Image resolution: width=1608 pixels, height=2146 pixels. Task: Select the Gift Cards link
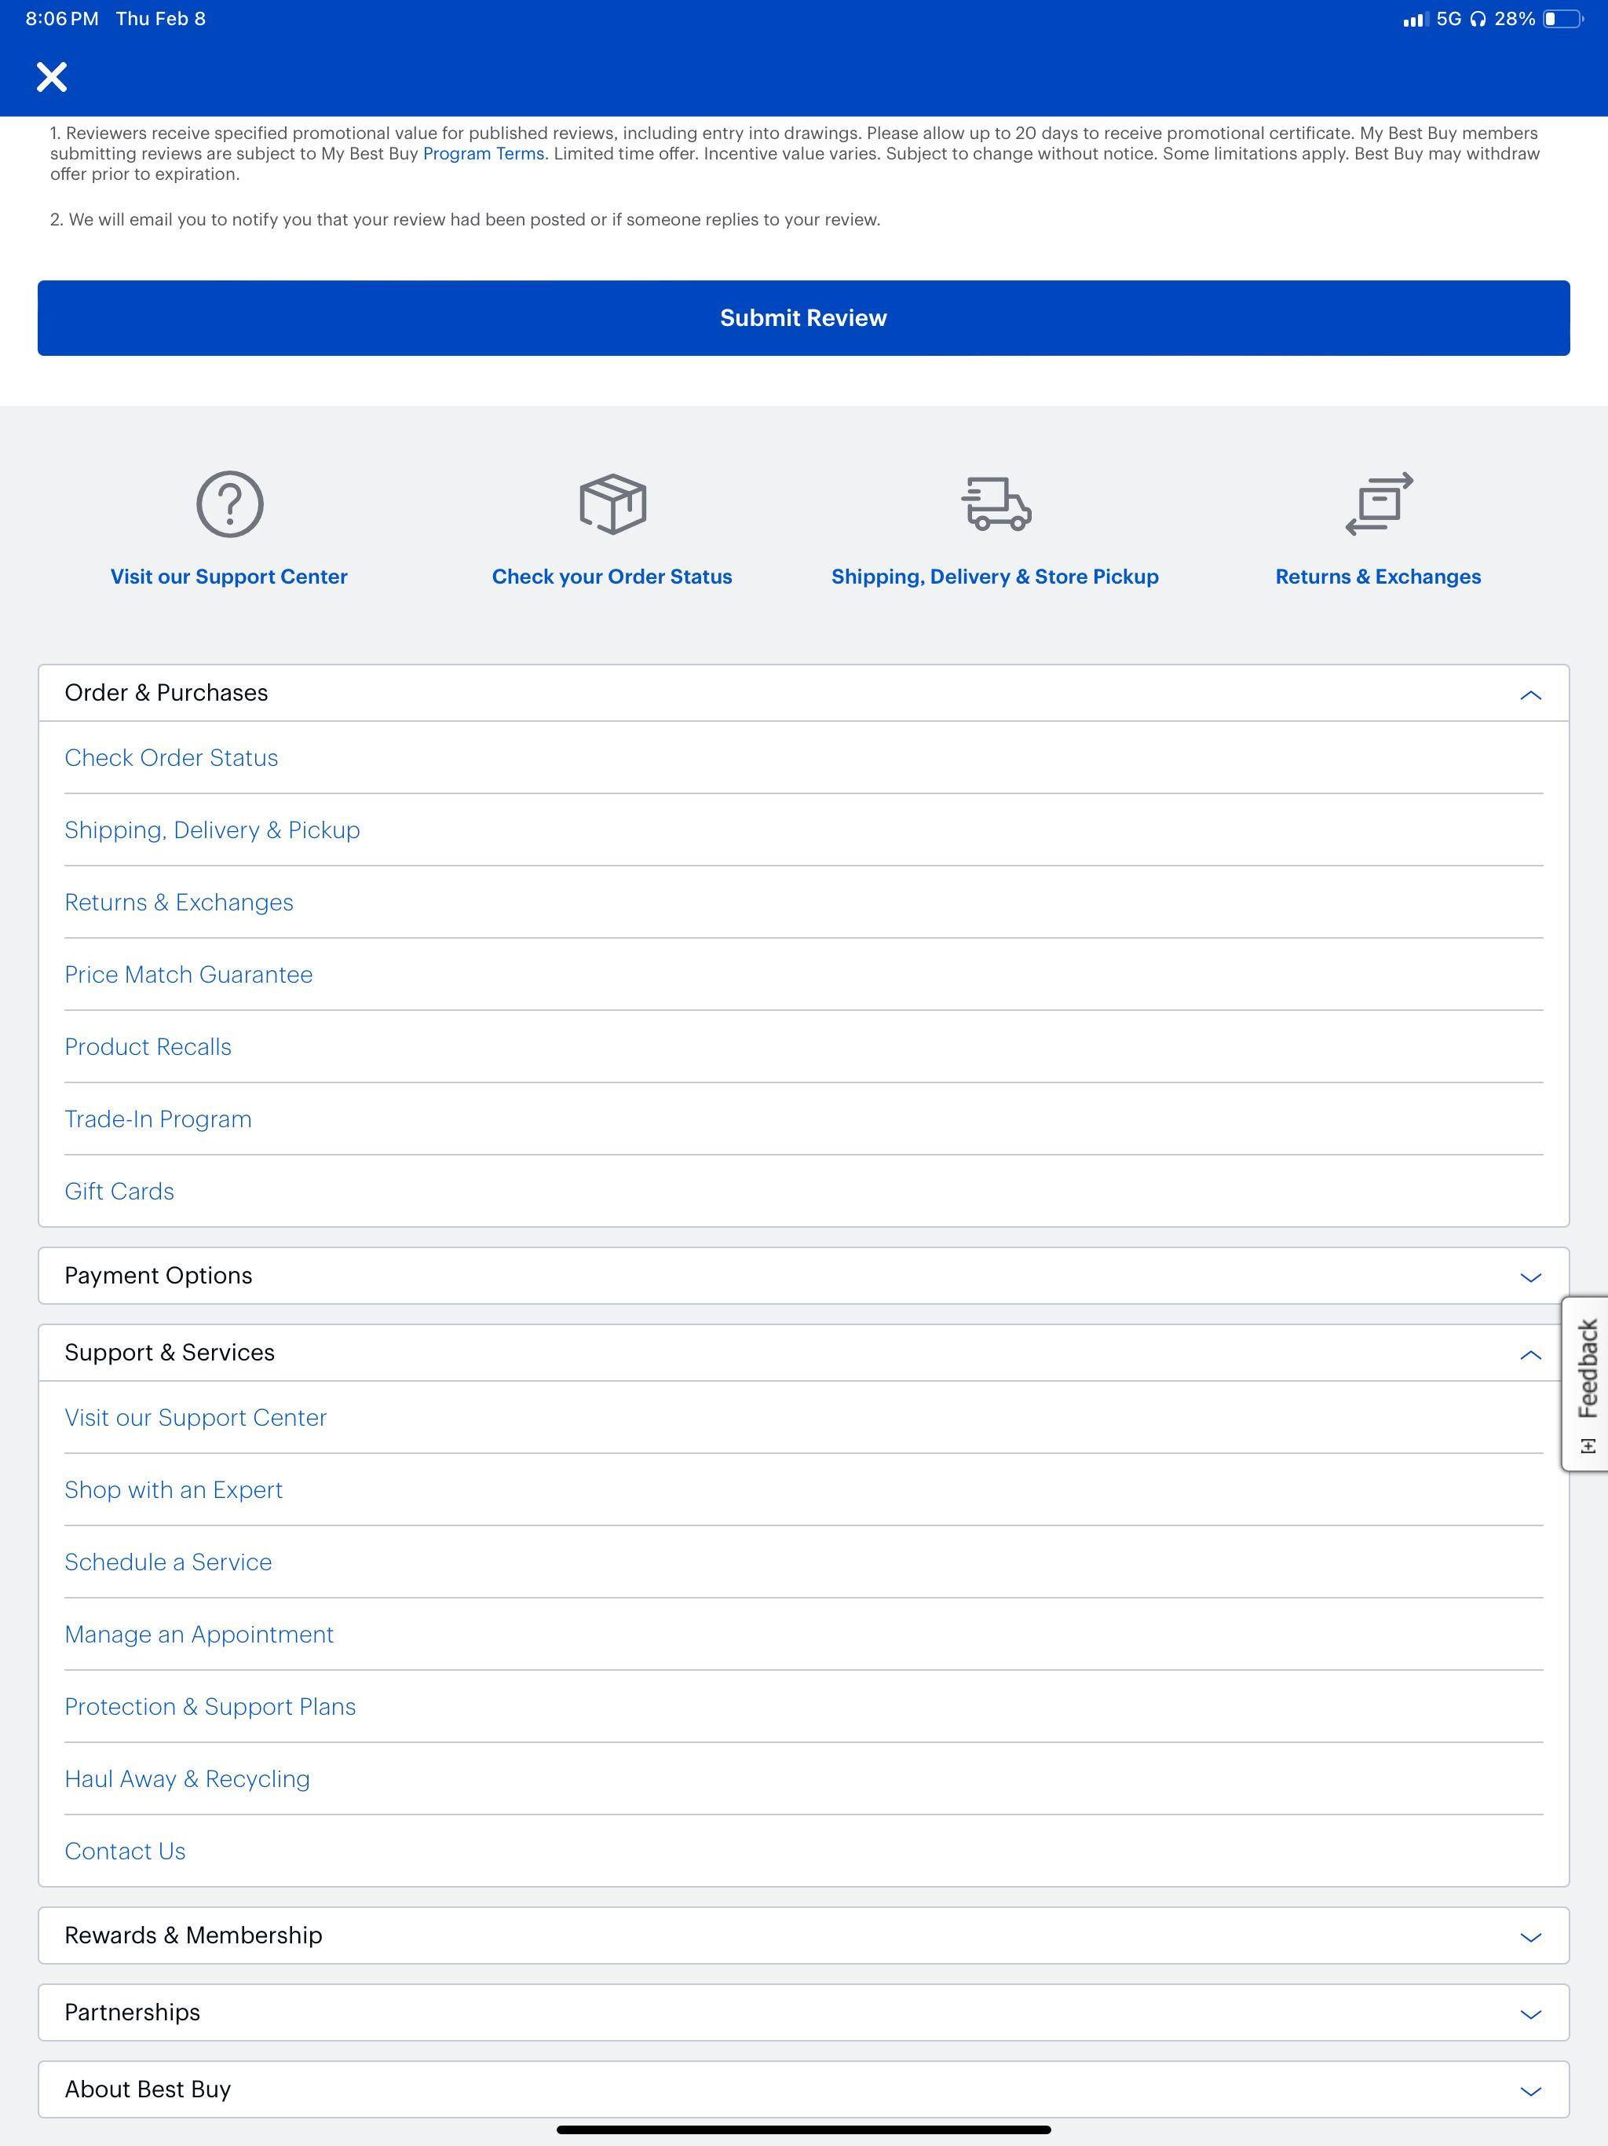click(119, 1192)
